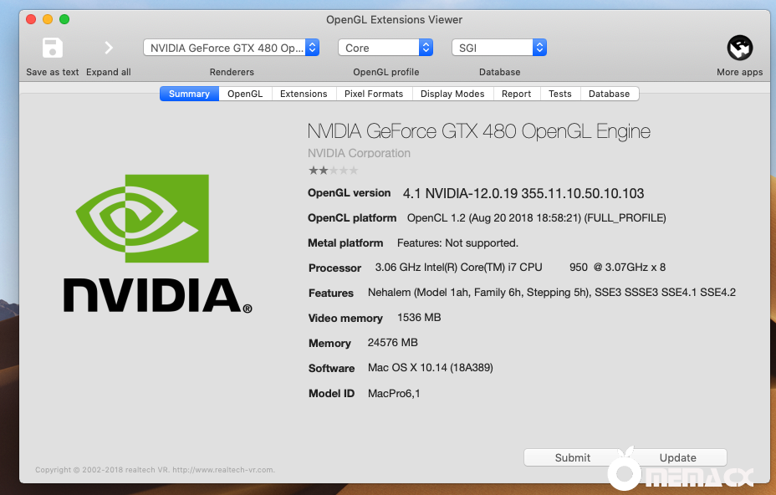Click the Save as text floppy icon
This screenshot has height=495, width=776.
(x=53, y=48)
